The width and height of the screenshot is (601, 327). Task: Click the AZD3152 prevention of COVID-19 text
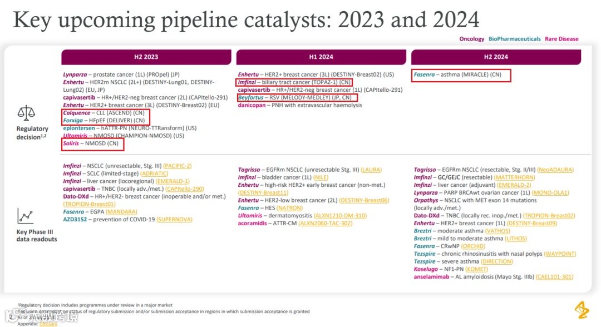click(x=109, y=220)
